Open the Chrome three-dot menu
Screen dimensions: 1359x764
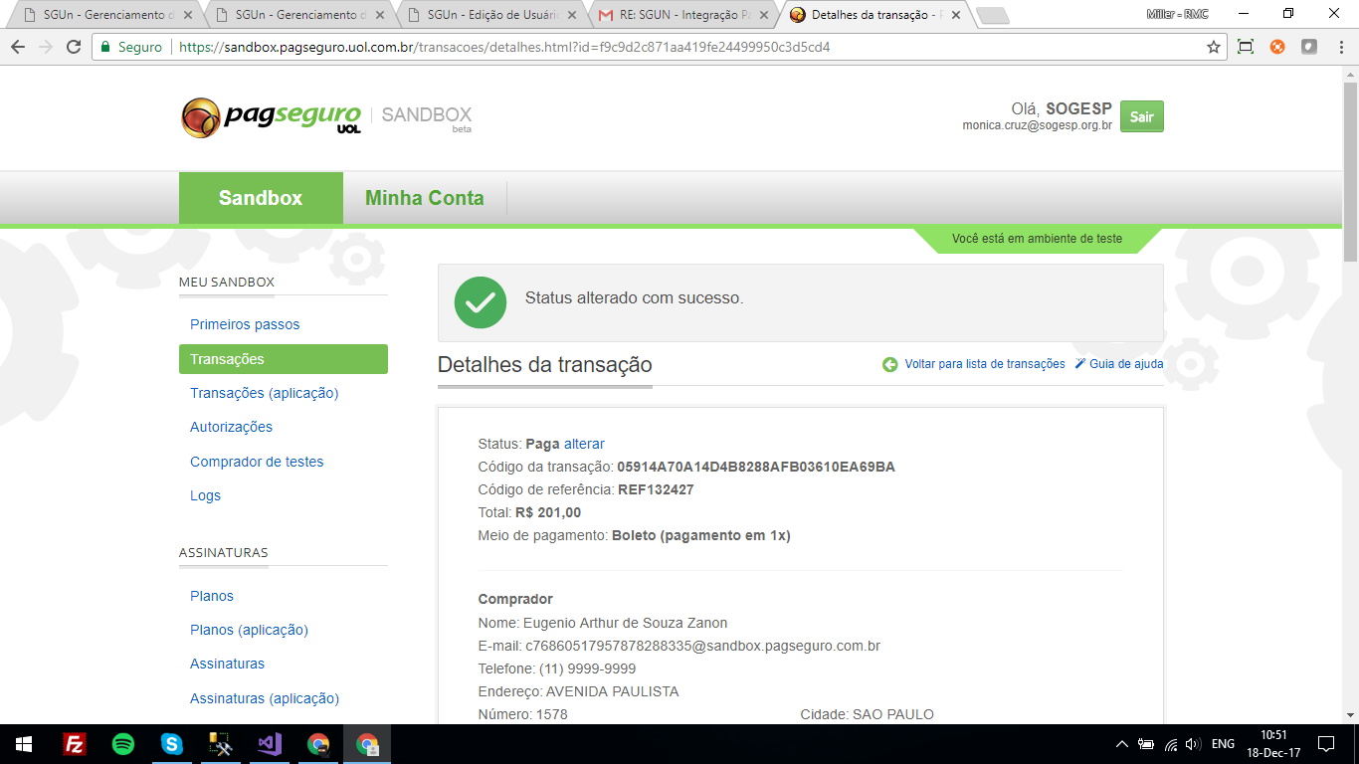coord(1339,47)
